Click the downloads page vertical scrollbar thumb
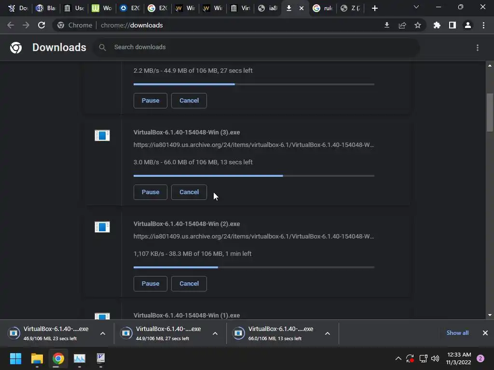Image resolution: width=494 pixels, height=370 pixels. 490,112
